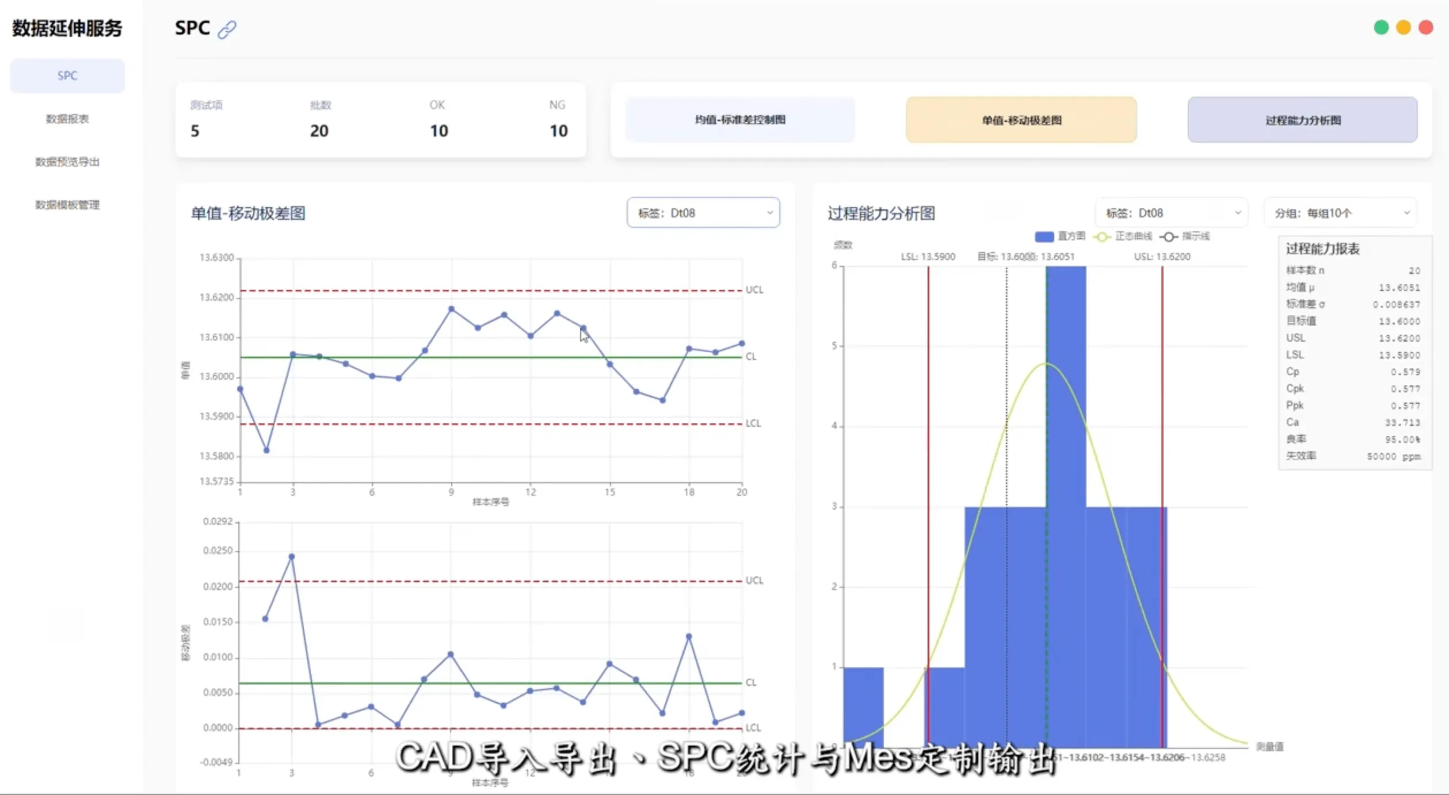Image resolution: width=1449 pixels, height=795 pixels.
Task: Click the red circle in the top-right corner
Action: 1426,28
